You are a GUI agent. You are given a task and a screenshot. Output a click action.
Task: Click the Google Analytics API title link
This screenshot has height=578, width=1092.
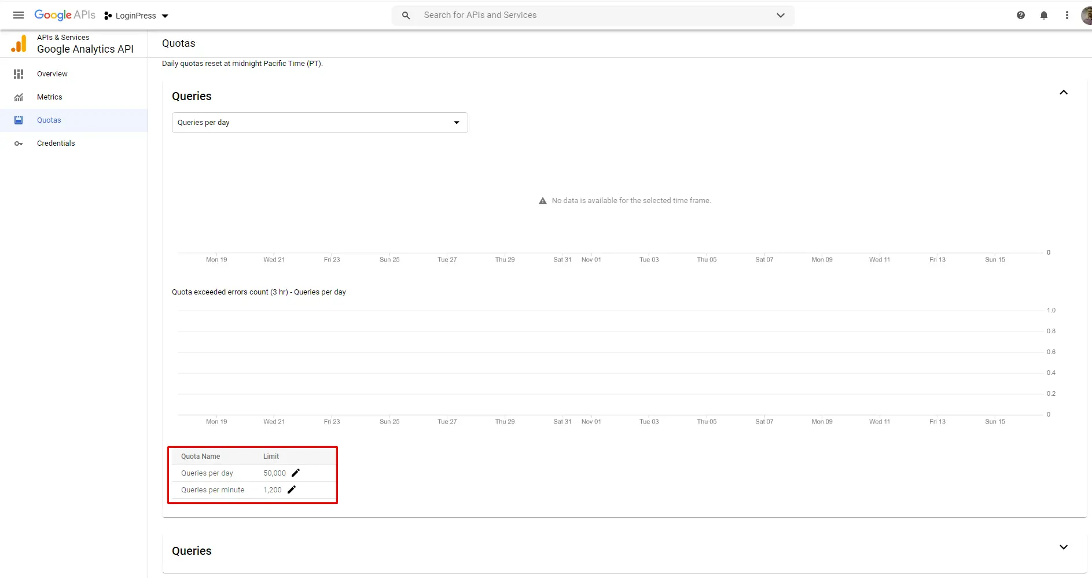click(85, 49)
